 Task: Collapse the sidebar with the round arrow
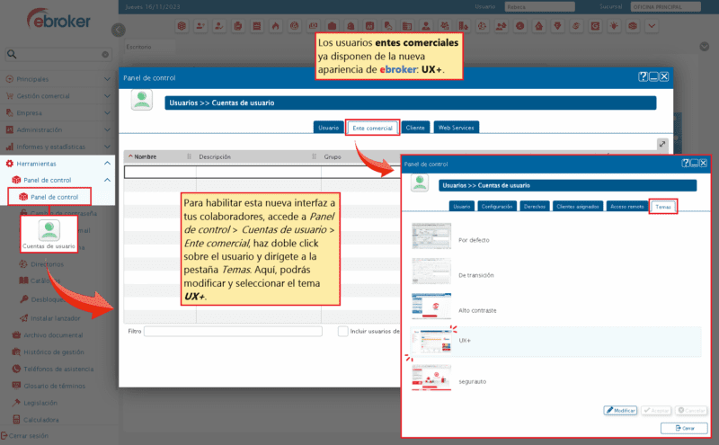click(119, 31)
